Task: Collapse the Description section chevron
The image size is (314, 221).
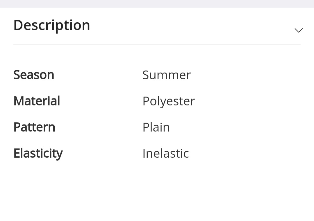Action: (299, 30)
